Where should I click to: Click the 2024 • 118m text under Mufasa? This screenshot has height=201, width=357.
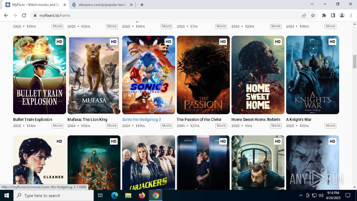pyautogui.click(x=79, y=126)
